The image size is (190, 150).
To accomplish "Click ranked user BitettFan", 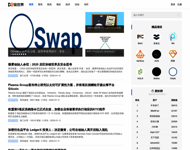I will coord(155,111).
